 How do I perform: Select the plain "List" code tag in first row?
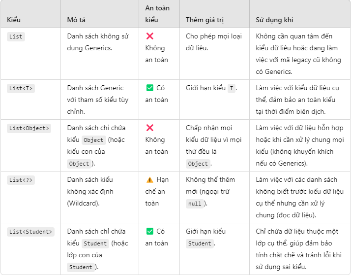[16, 36]
